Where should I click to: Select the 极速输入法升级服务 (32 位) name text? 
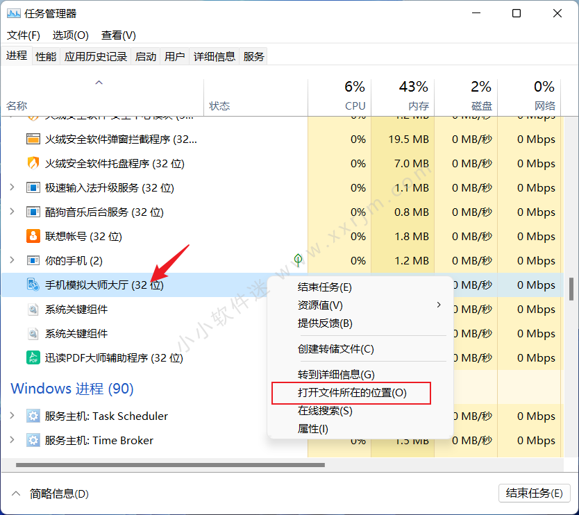(109, 188)
